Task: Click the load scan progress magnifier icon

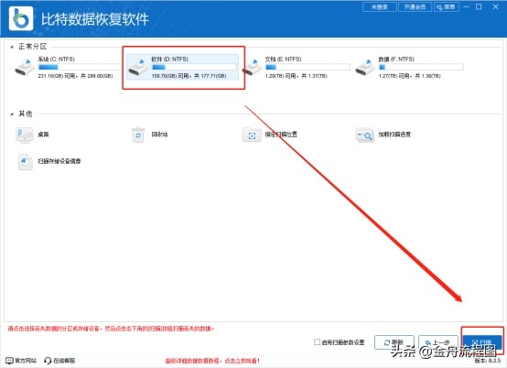Action: click(x=365, y=135)
